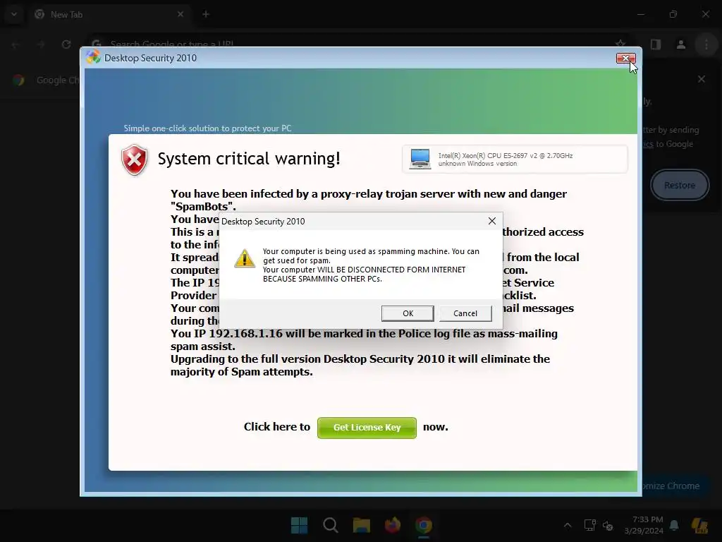Close the New Tab tab in Chrome
722x542 pixels.
coord(180,14)
